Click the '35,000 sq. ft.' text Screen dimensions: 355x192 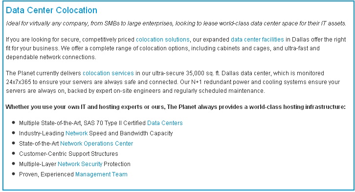(x=203, y=73)
